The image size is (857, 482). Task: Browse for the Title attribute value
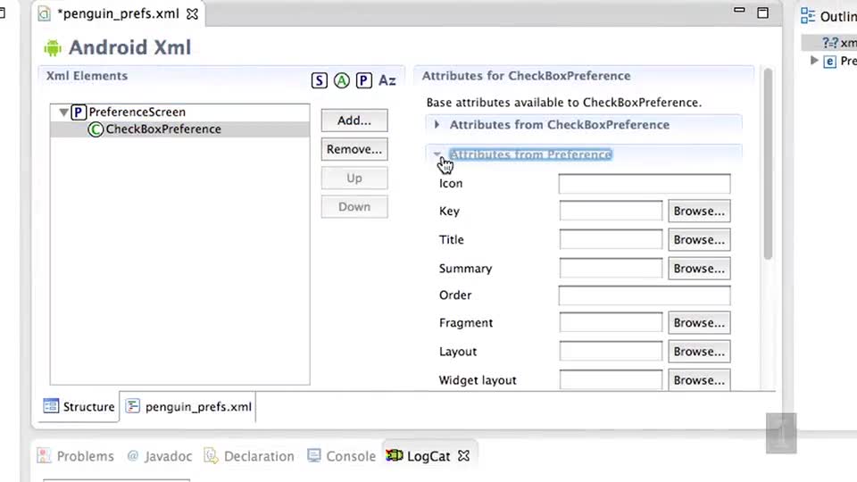[x=699, y=239]
